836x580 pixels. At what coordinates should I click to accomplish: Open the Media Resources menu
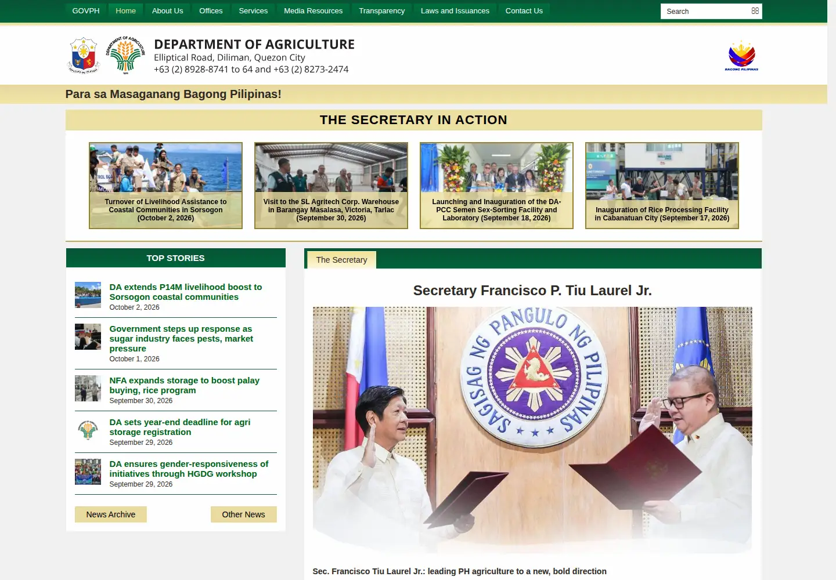313,10
